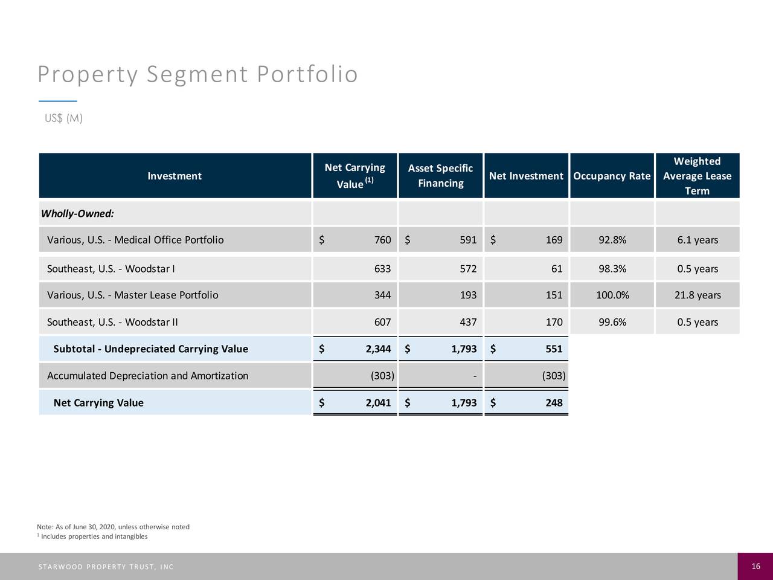
Task: Click the 'Property Segment Portfolio' slide title
Action: point(197,75)
